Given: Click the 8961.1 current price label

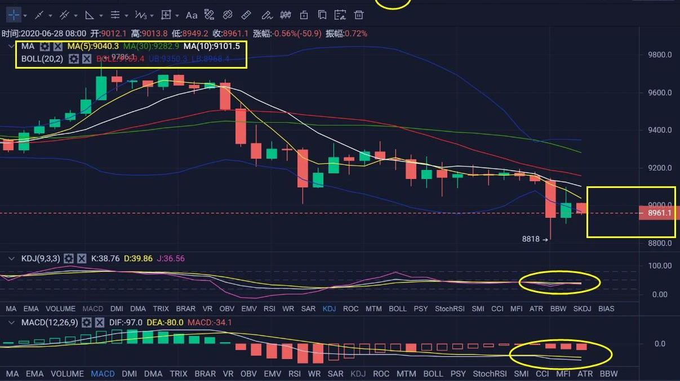Looking at the screenshot, I should coord(659,213).
